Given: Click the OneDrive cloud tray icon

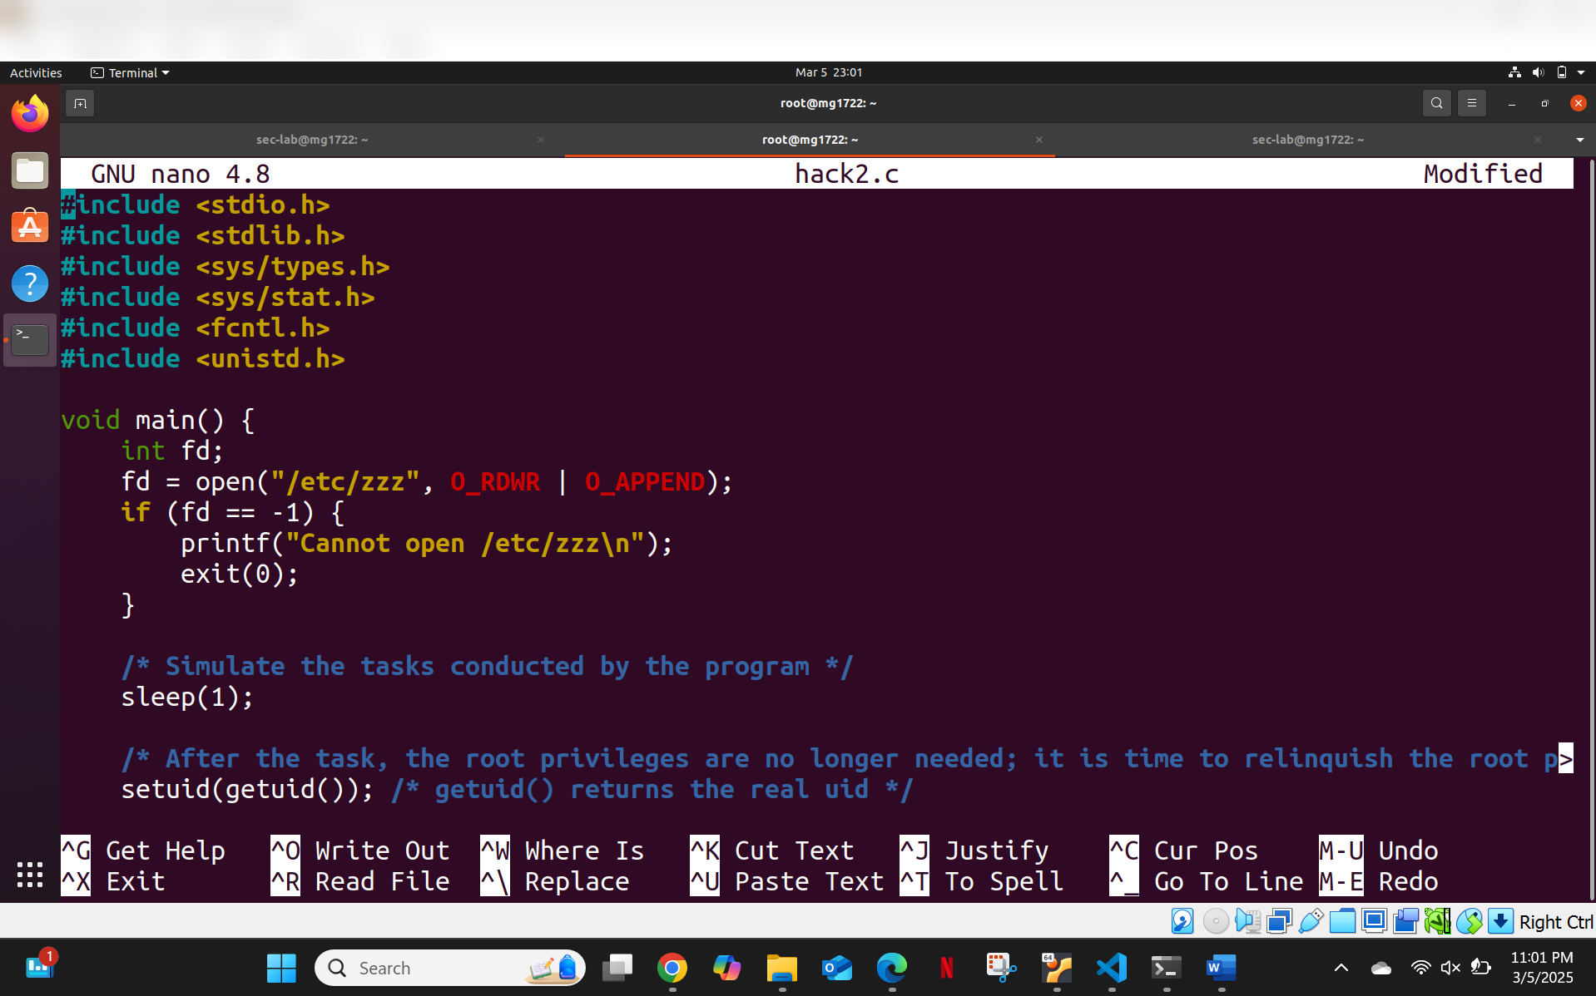Looking at the screenshot, I should coord(1380,968).
